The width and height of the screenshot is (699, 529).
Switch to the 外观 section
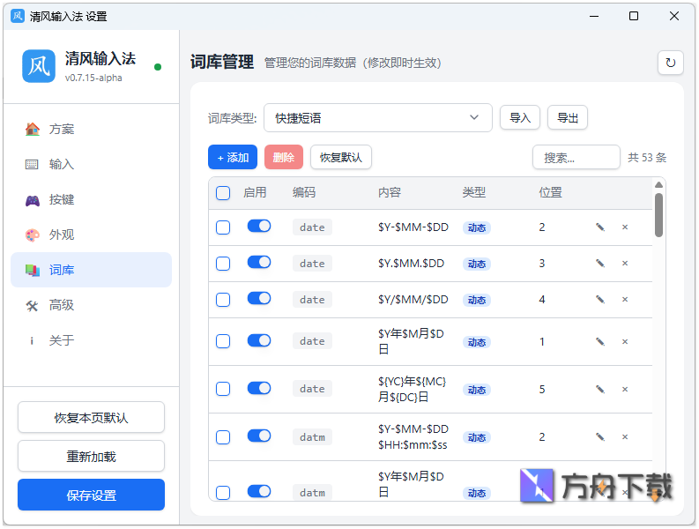[91, 235]
